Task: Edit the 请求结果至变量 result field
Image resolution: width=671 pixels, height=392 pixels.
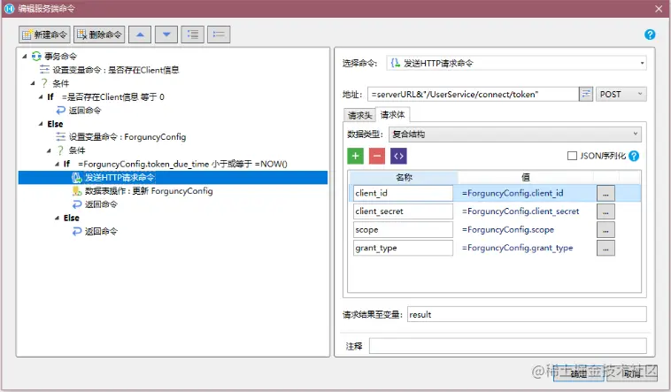Action: point(527,314)
